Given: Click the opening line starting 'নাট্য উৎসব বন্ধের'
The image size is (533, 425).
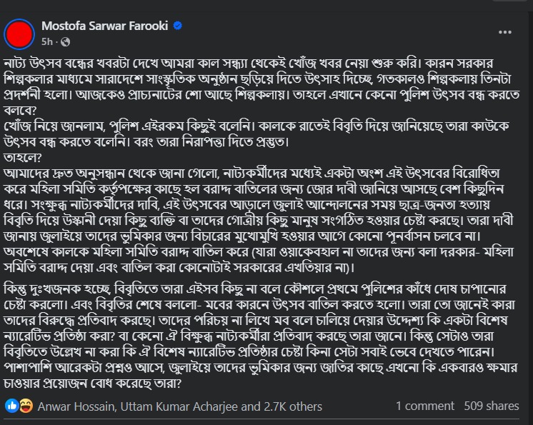Looking at the screenshot, I should [x=248, y=63].
